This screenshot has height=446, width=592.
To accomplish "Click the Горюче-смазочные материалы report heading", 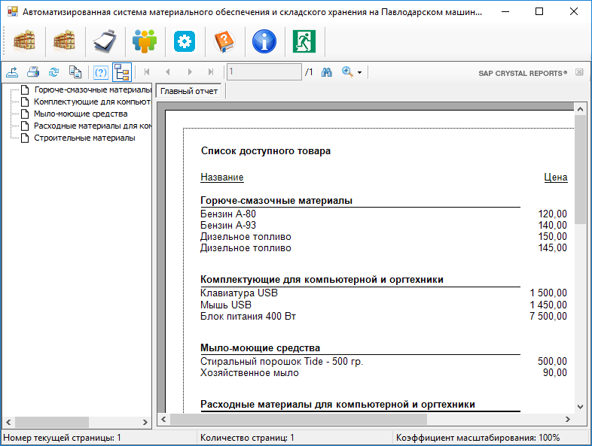I will (276, 201).
